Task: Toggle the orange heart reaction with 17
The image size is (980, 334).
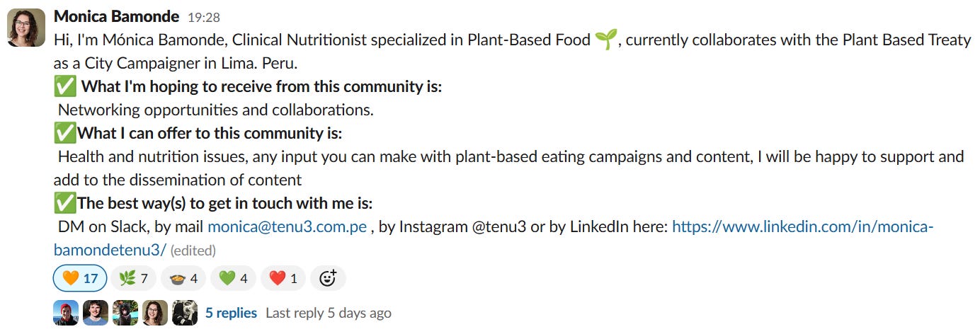Action: tap(80, 279)
